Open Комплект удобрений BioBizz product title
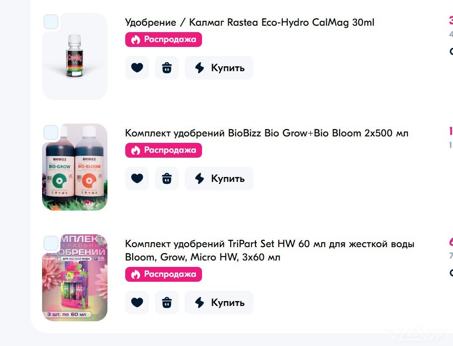This screenshot has height=346, width=453. coord(267,133)
